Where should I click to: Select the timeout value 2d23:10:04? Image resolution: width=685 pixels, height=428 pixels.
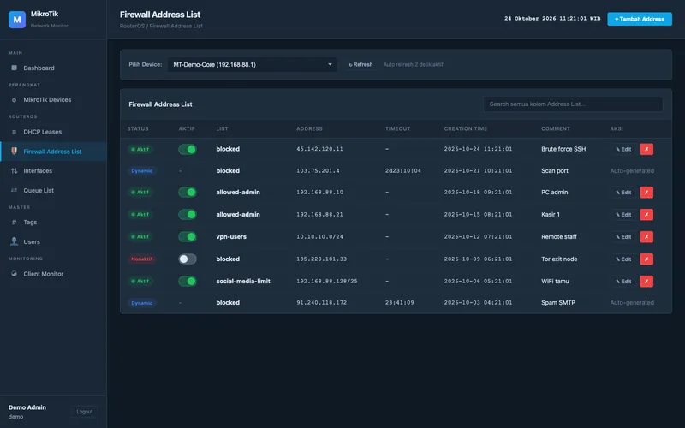pos(402,170)
